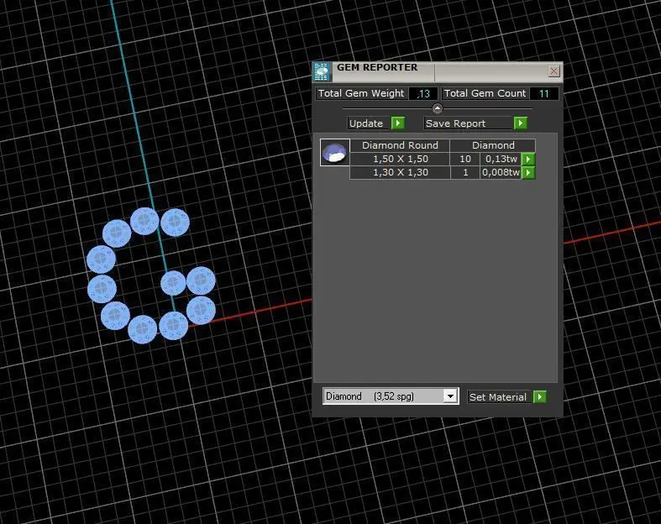The width and height of the screenshot is (661, 524).
Task: Click the green Save Report arrow button
Action: [x=521, y=123]
